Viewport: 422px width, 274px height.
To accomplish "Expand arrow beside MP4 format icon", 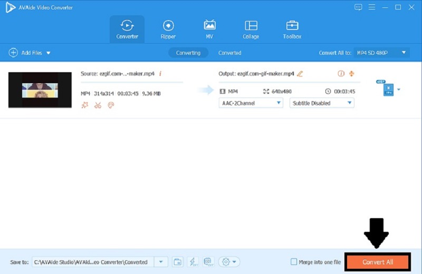I will pos(399,90).
